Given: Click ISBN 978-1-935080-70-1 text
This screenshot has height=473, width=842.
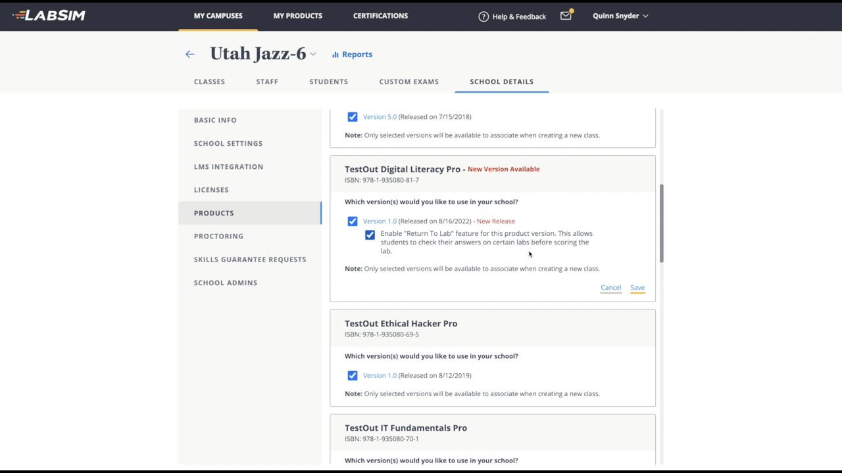Looking at the screenshot, I should [382, 439].
